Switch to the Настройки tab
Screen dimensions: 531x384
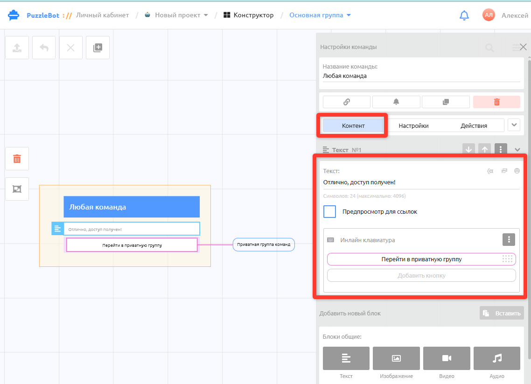(413, 126)
